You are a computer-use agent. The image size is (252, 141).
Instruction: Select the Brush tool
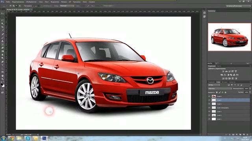point(2,38)
